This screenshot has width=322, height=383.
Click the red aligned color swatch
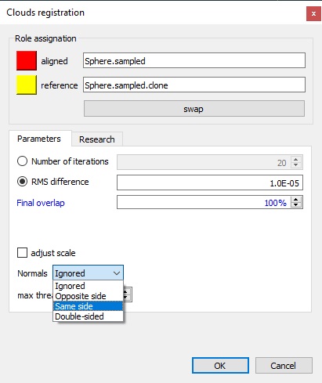tap(27, 60)
